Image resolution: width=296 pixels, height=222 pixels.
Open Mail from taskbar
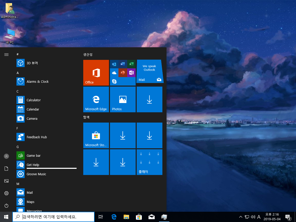pos(152,217)
